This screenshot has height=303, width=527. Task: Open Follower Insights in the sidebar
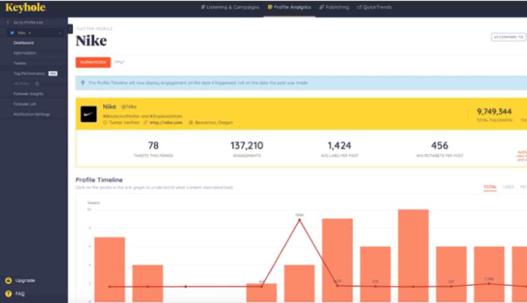pyautogui.click(x=28, y=94)
